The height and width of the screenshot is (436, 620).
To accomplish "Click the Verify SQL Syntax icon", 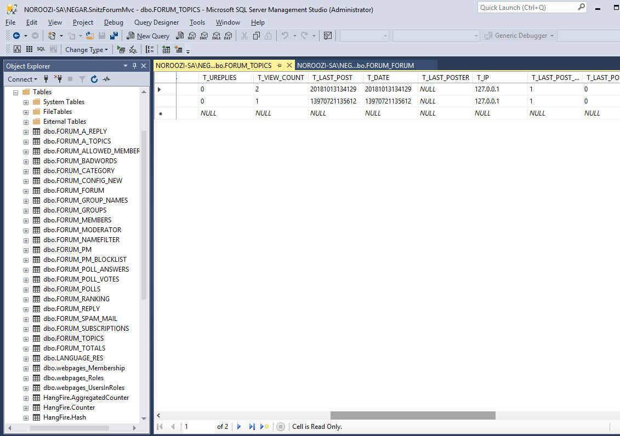I will pyautogui.click(x=133, y=49).
